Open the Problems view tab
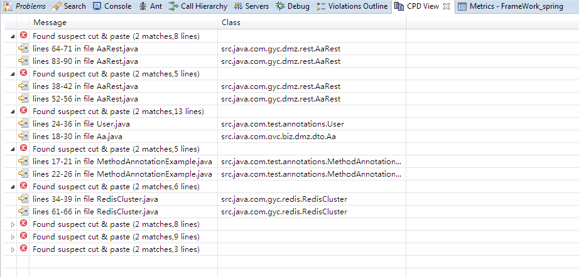This screenshot has width=579, height=277. tap(24, 6)
